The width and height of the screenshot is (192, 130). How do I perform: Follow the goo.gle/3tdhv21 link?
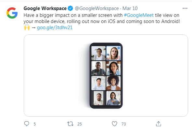point(55,28)
